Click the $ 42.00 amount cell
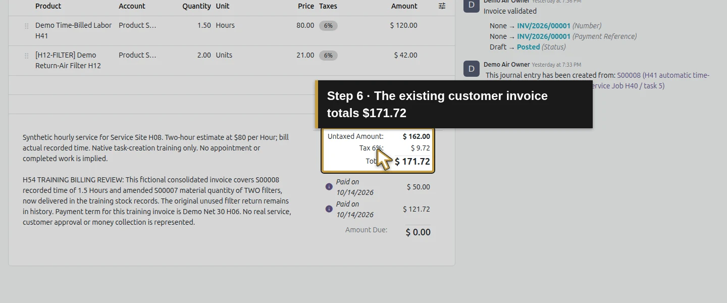Viewport: 727px width, 303px height. [406, 55]
